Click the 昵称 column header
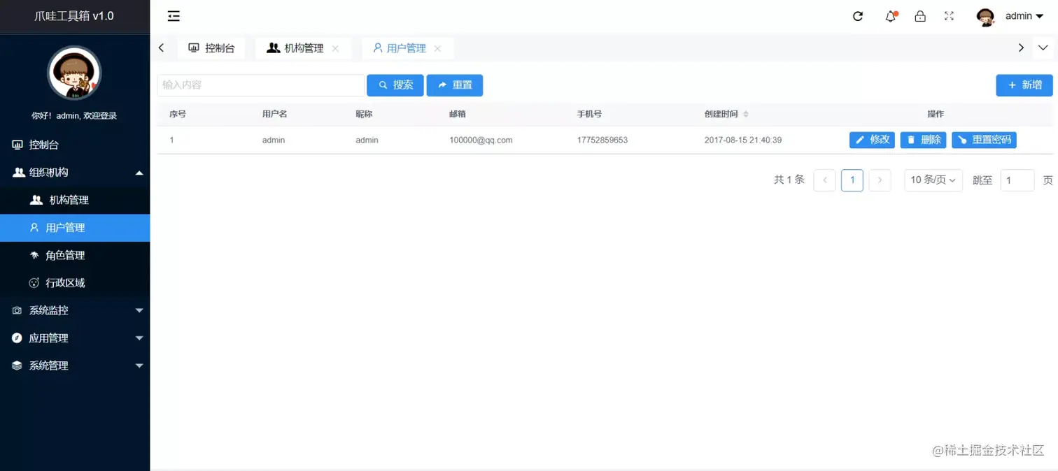Viewport: 1058px width, 471px height. click(x=364, y=114)
